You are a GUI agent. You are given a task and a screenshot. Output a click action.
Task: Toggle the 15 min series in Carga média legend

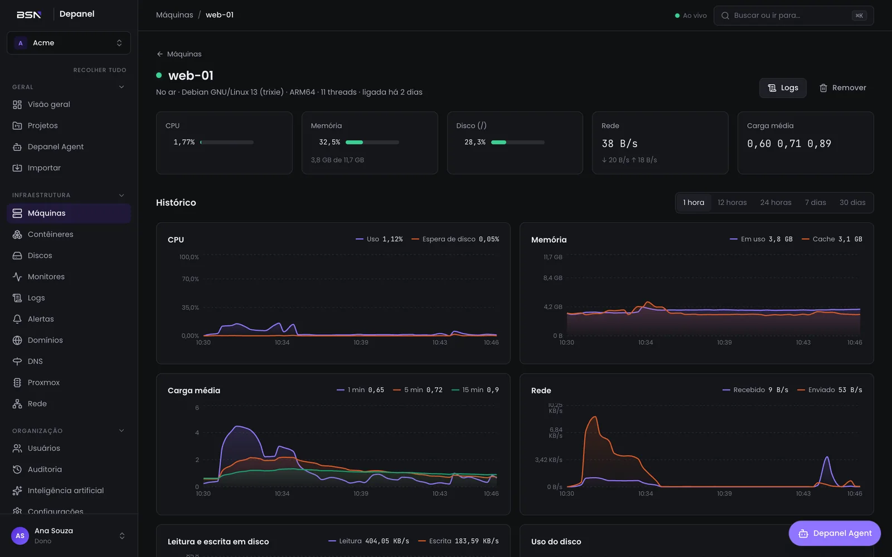475,390
